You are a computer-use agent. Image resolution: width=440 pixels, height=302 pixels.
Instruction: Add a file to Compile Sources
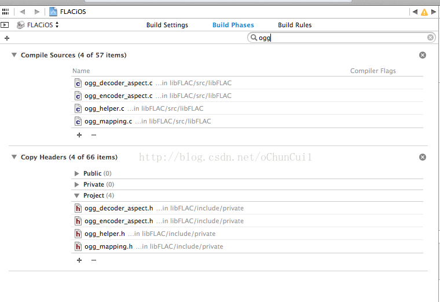(x=79, y=135)
